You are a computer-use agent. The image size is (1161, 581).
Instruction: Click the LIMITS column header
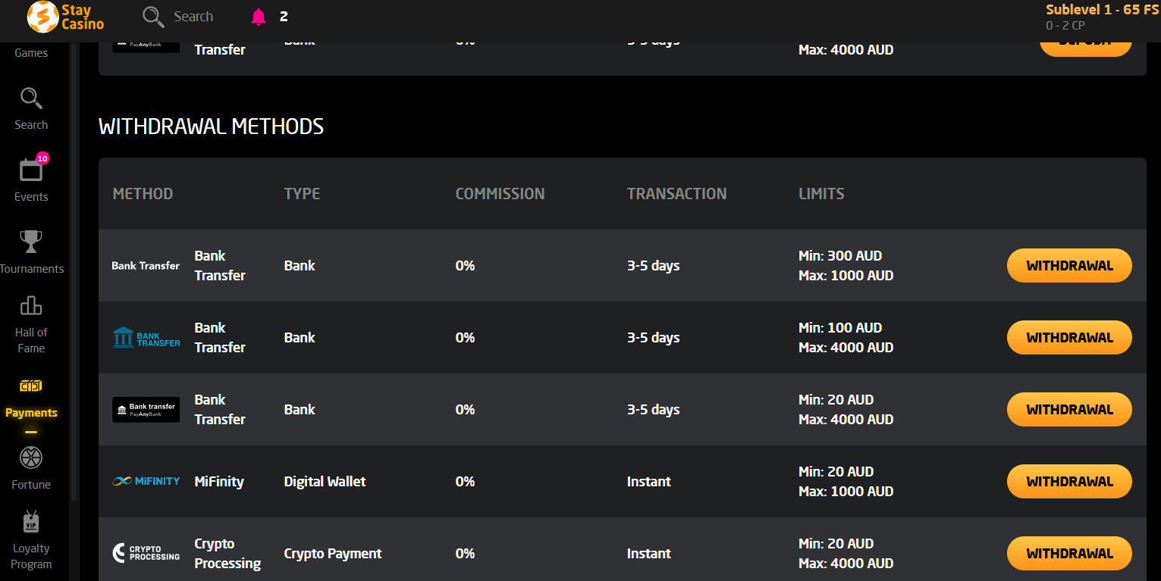click(x=821, y=194)
